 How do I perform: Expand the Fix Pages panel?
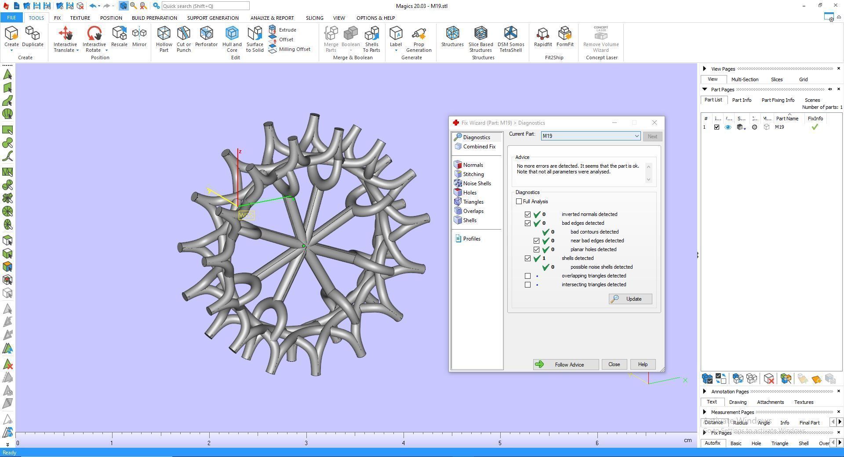point(705,432)
